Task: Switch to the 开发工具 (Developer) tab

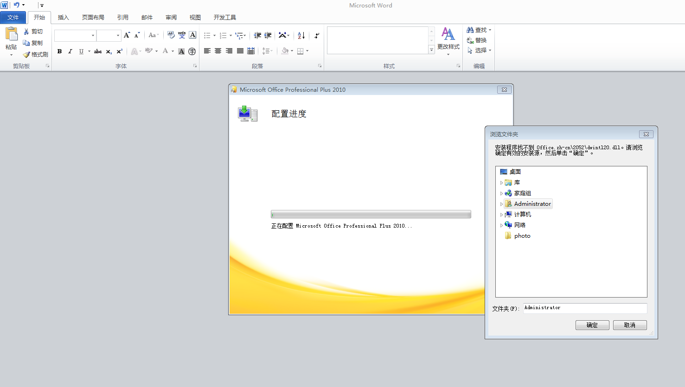Action: tap(225, 18)
